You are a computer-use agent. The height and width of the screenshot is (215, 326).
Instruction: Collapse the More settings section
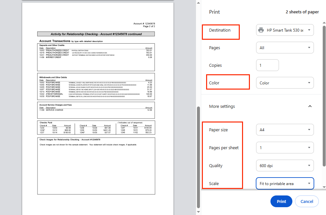310,106
